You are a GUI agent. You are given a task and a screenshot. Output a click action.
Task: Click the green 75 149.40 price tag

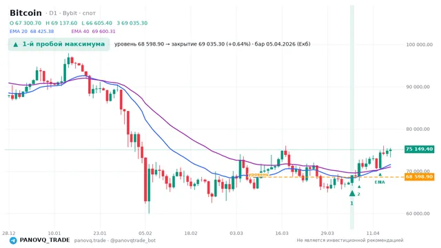tap(420, 149)
